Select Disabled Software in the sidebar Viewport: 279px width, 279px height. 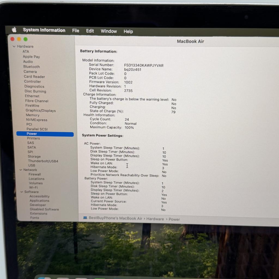pos(44,209)
